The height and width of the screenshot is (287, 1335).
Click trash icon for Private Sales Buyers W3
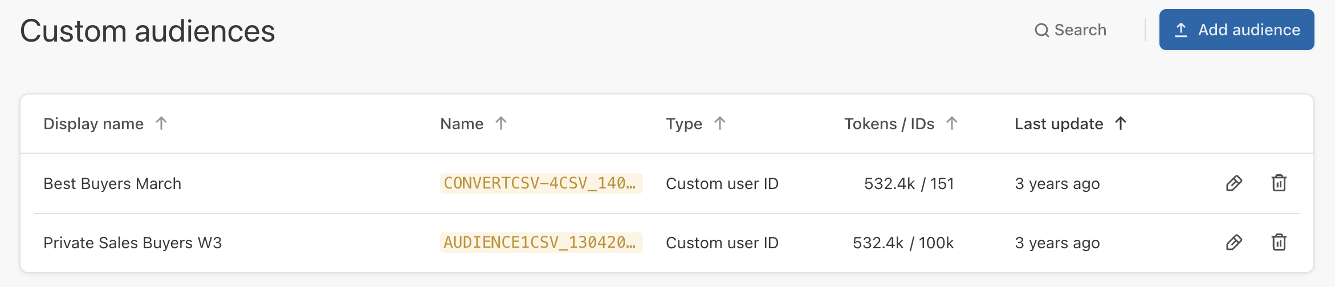(x=1279, y=243)
